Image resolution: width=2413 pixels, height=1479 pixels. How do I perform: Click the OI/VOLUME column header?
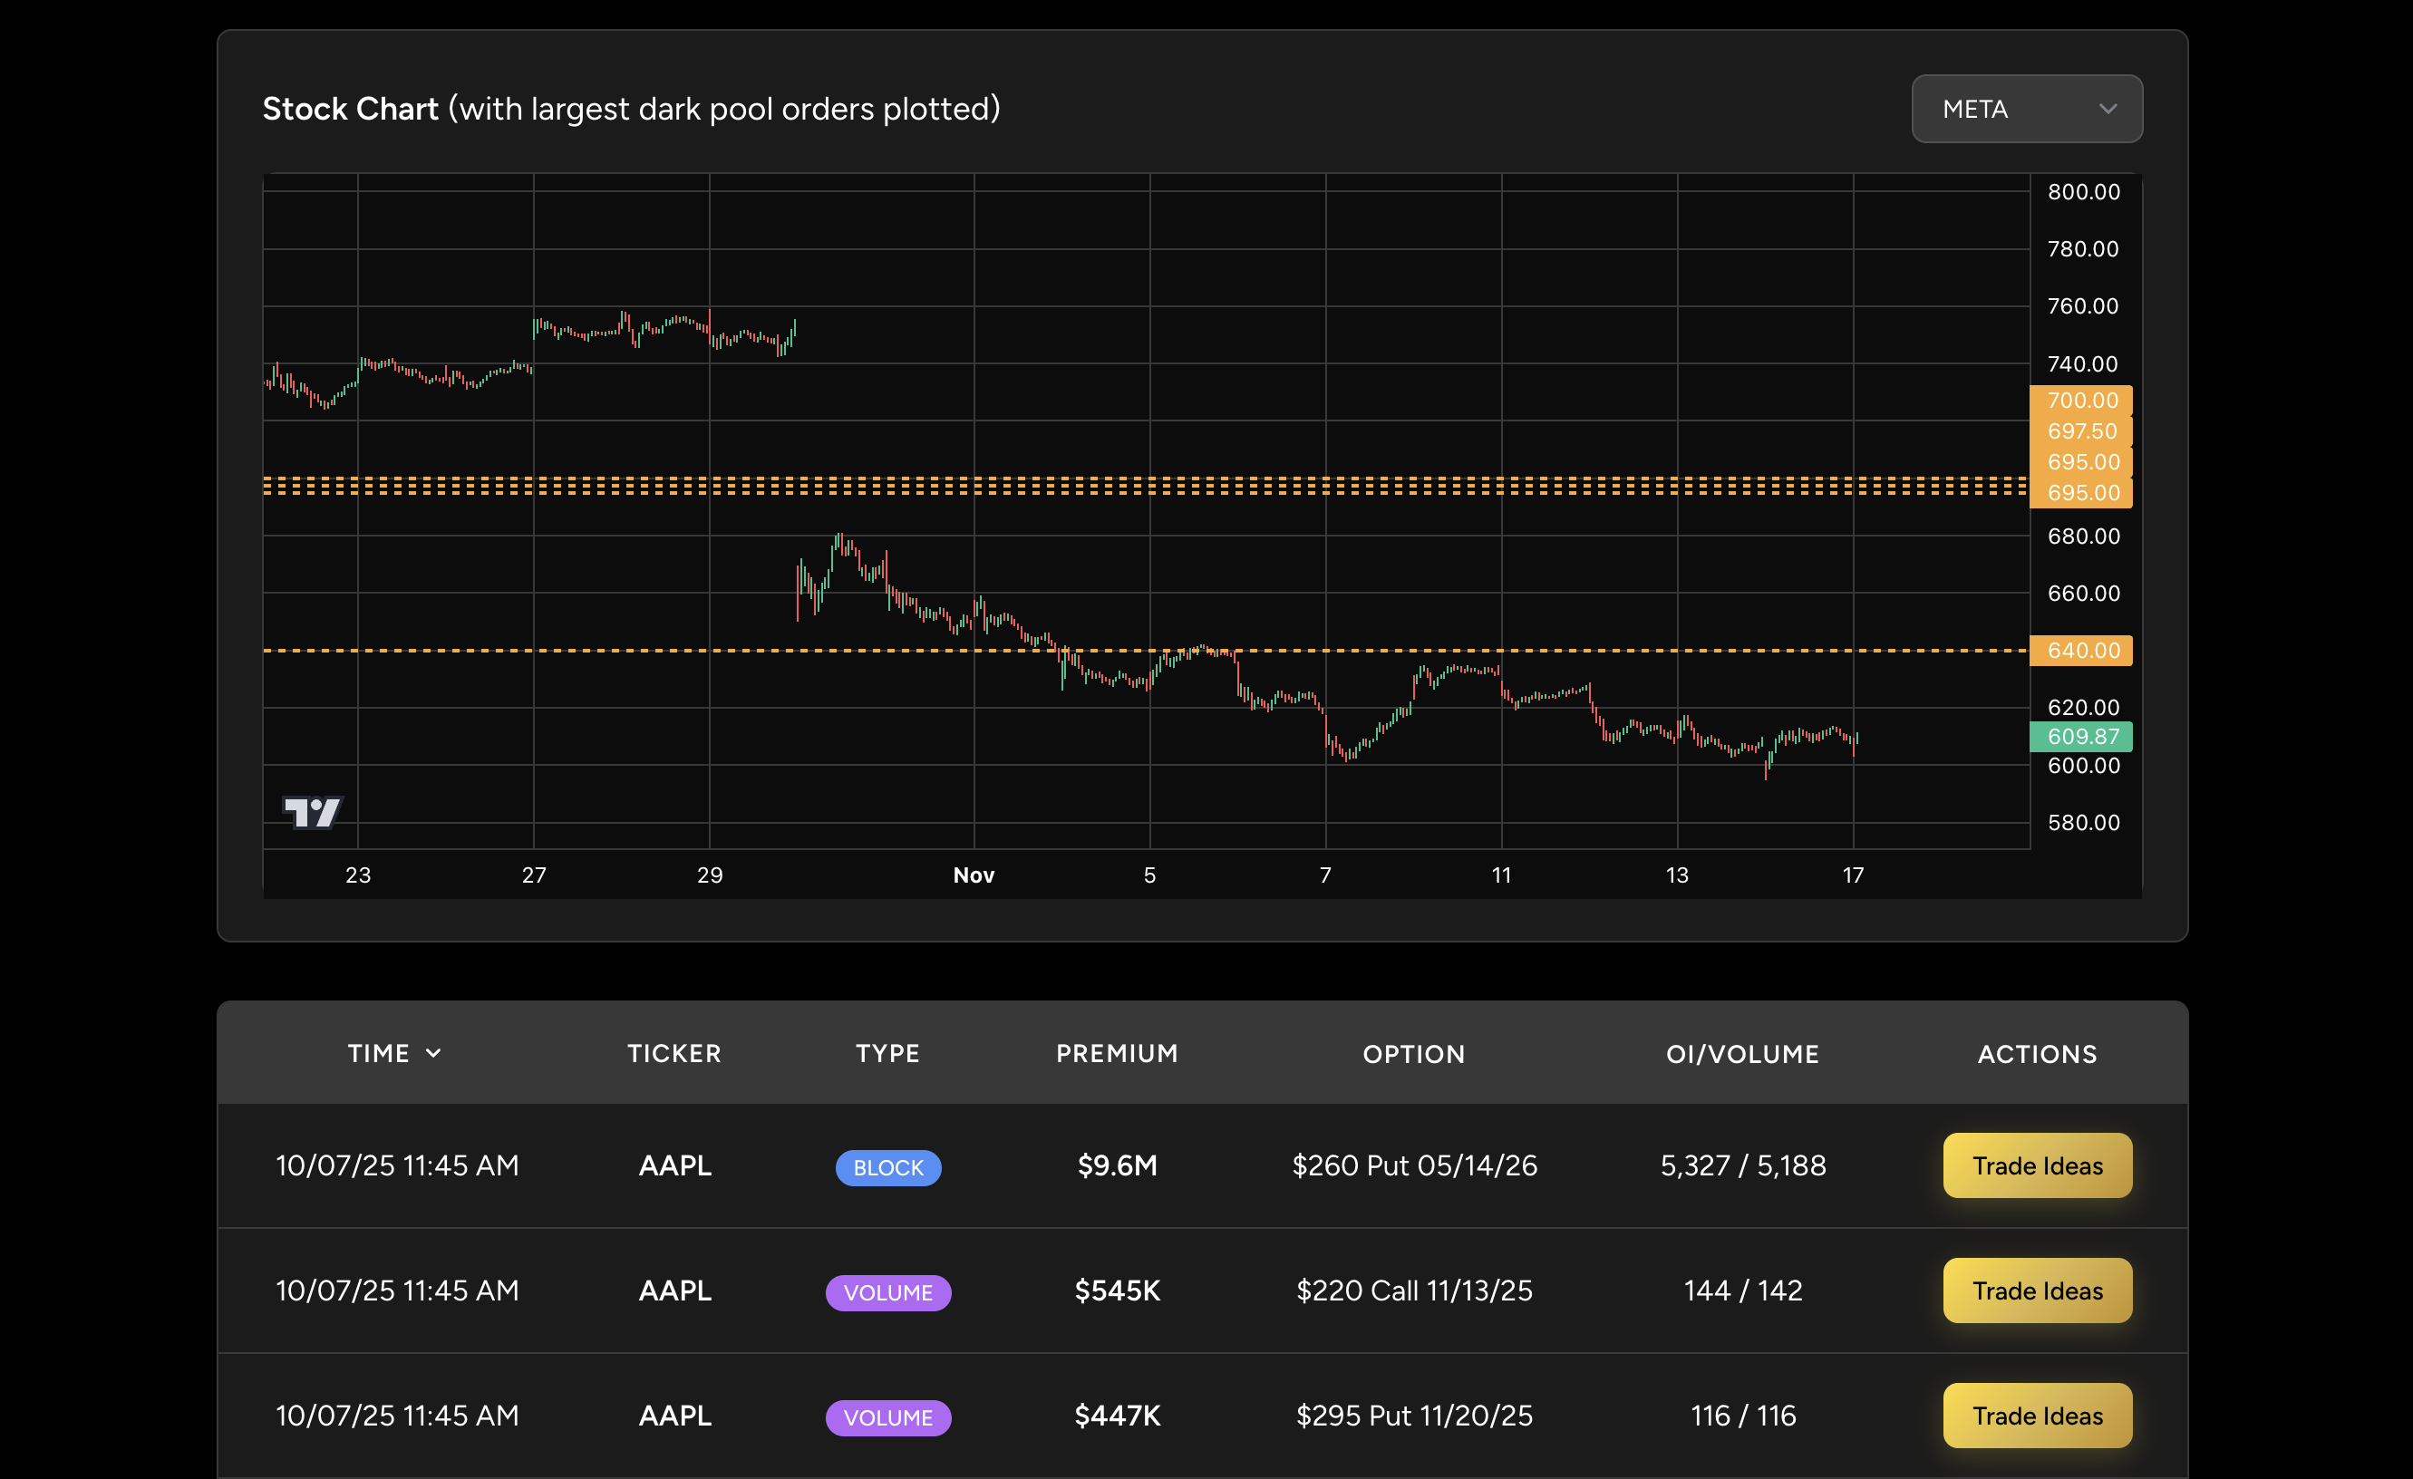click(x=1742, y=1053)
